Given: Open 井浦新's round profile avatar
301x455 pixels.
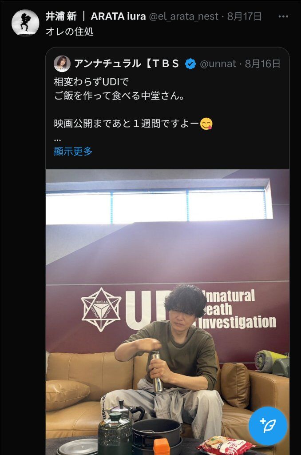Looking at the screenshot, I should point(25,23).
